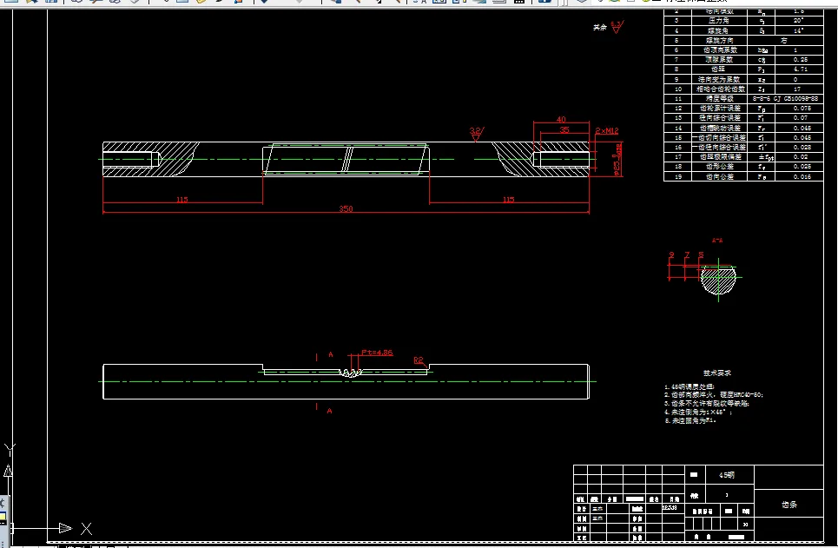The image size is (838, 548).
Task: Click the upper section-cut letter A
Action: [x=330, y=354]
